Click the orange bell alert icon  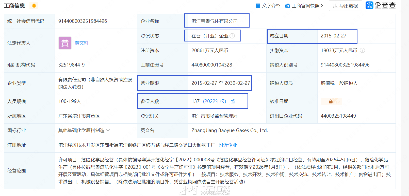pos(34,6)
